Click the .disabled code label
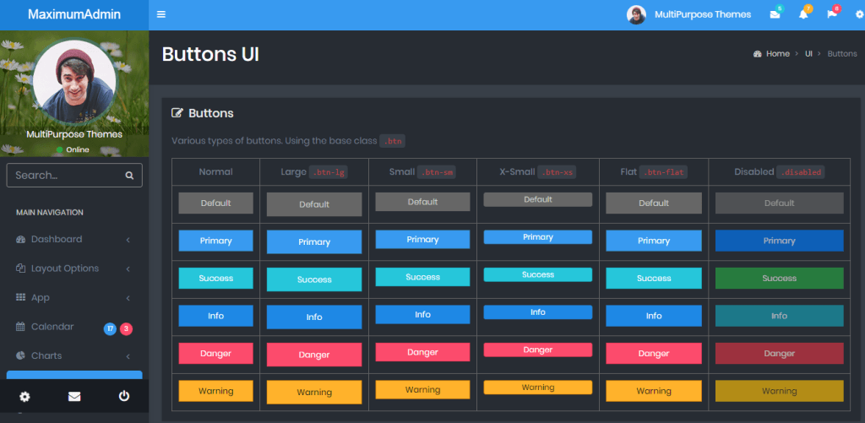 click(801, 172)
